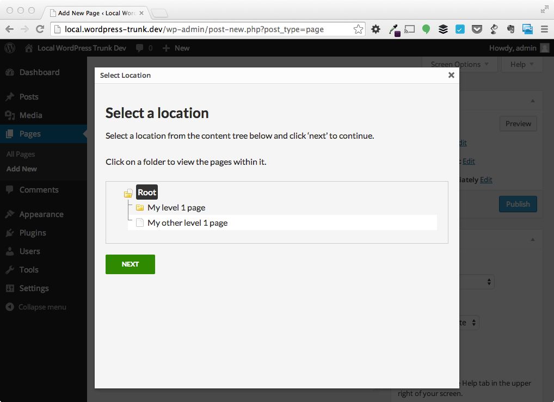Select My other level 1 page
The image size is (554, 402).
(187, 222)
